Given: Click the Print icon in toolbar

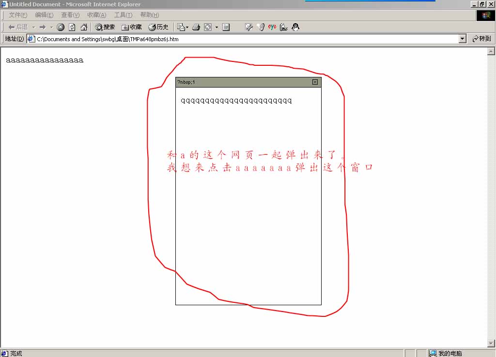Looking at the screenshot, I should [x=196, y=27].
